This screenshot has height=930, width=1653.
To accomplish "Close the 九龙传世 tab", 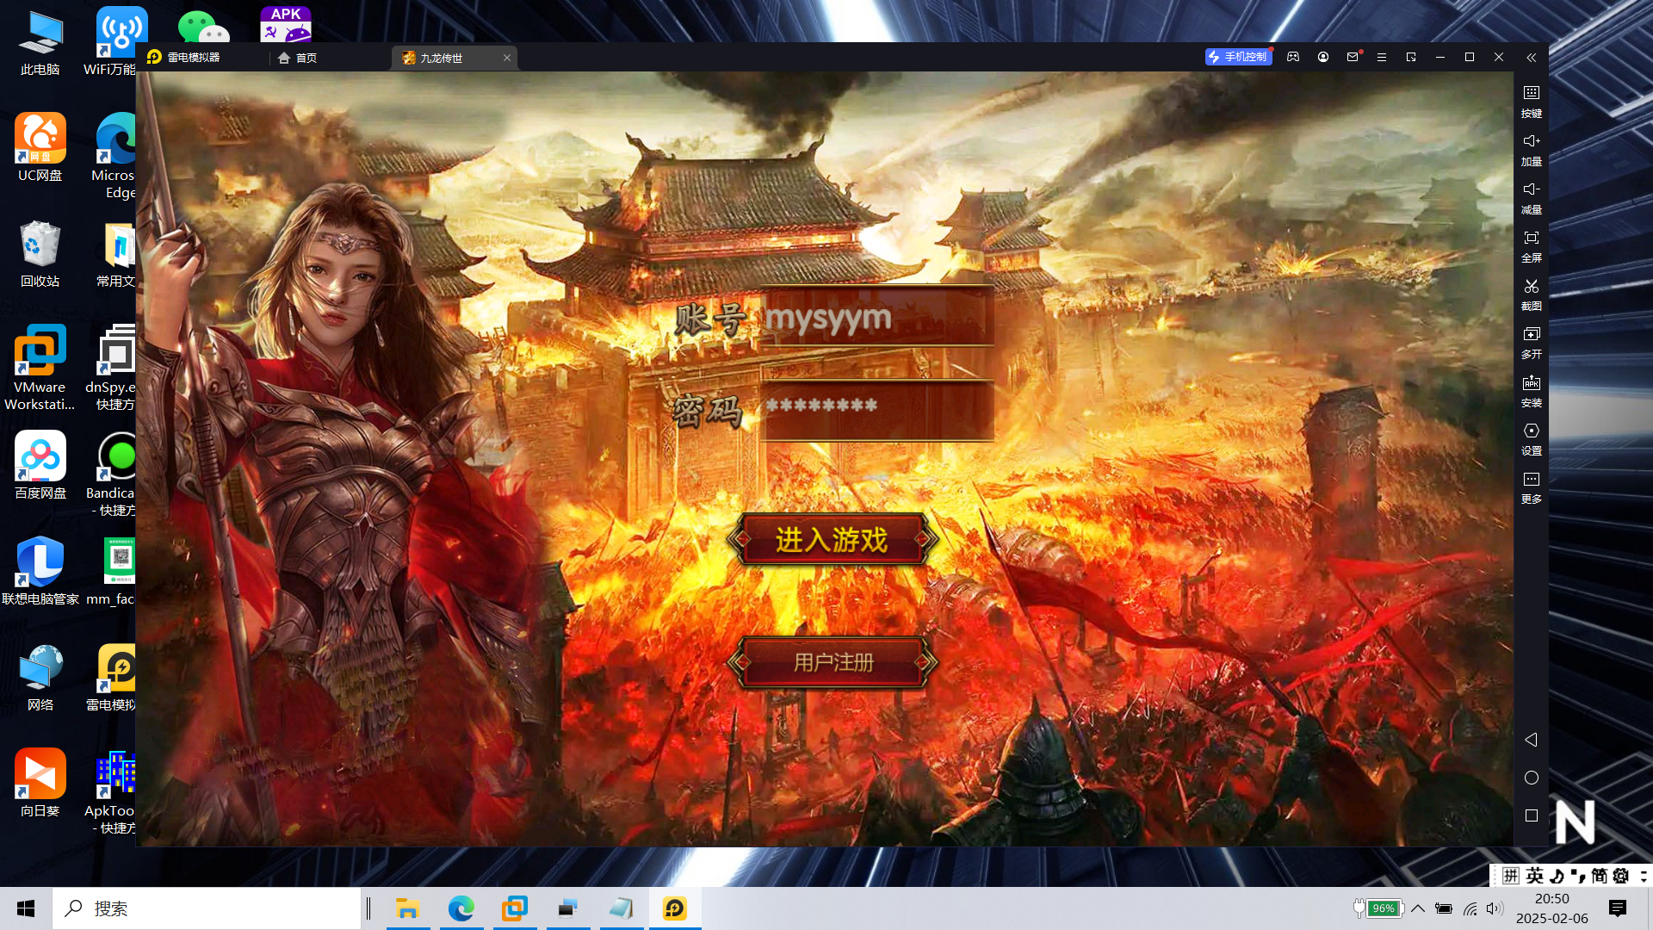I will click(x=507, y=58).
